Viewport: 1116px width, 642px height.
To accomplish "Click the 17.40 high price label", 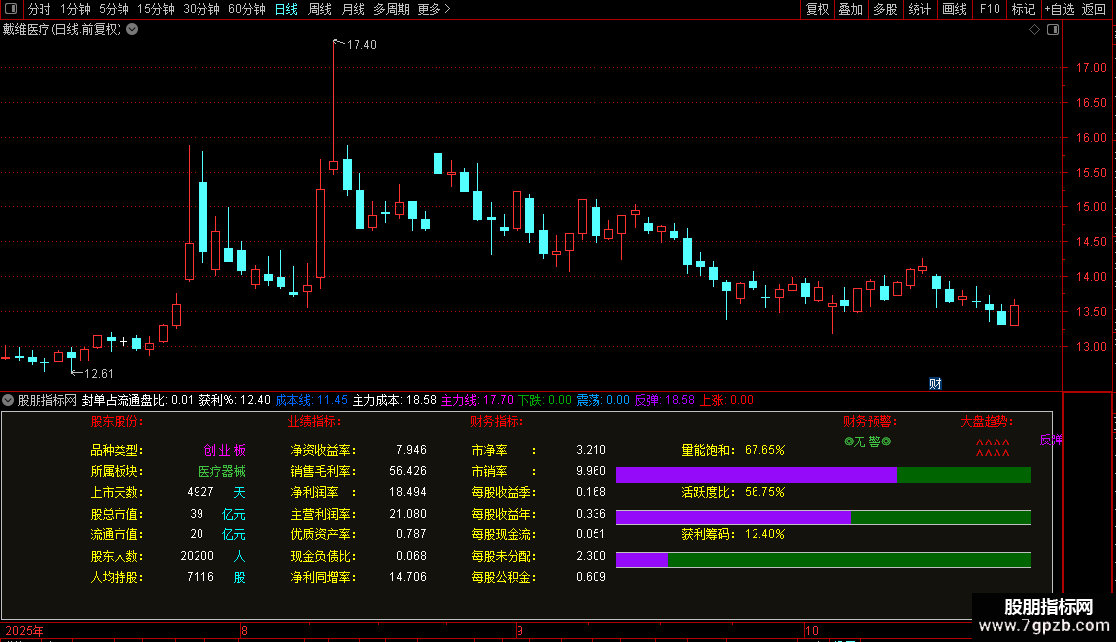I will pos(361,45).
